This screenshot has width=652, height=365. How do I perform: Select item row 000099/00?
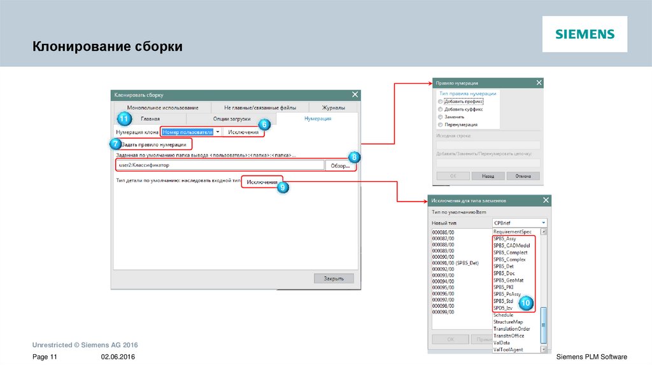[x=443, y=312]
